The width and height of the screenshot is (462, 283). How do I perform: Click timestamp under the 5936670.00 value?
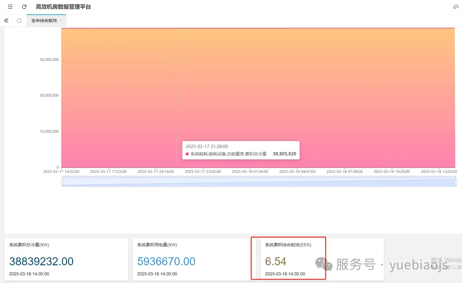tap(157, 274)
